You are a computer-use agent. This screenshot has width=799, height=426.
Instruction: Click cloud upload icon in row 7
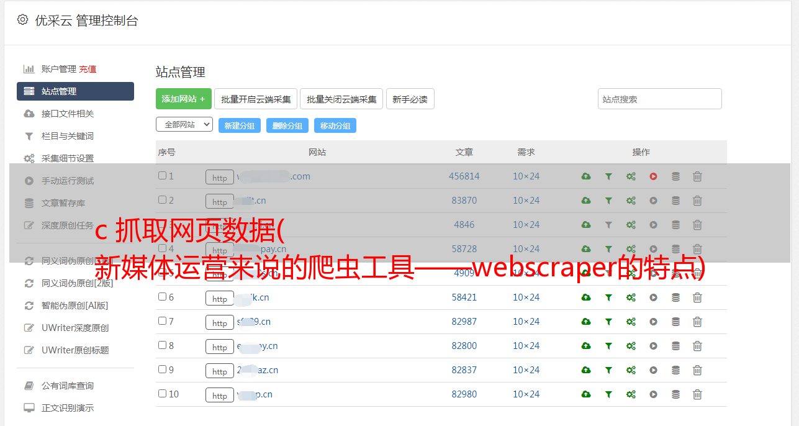pyautogui.click(x=586, y=322)
